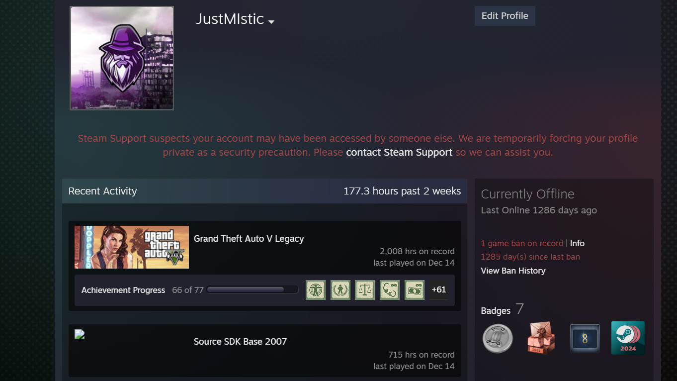Open the Badges section heading
The image size is (677, 381).
tap(496, 311)
